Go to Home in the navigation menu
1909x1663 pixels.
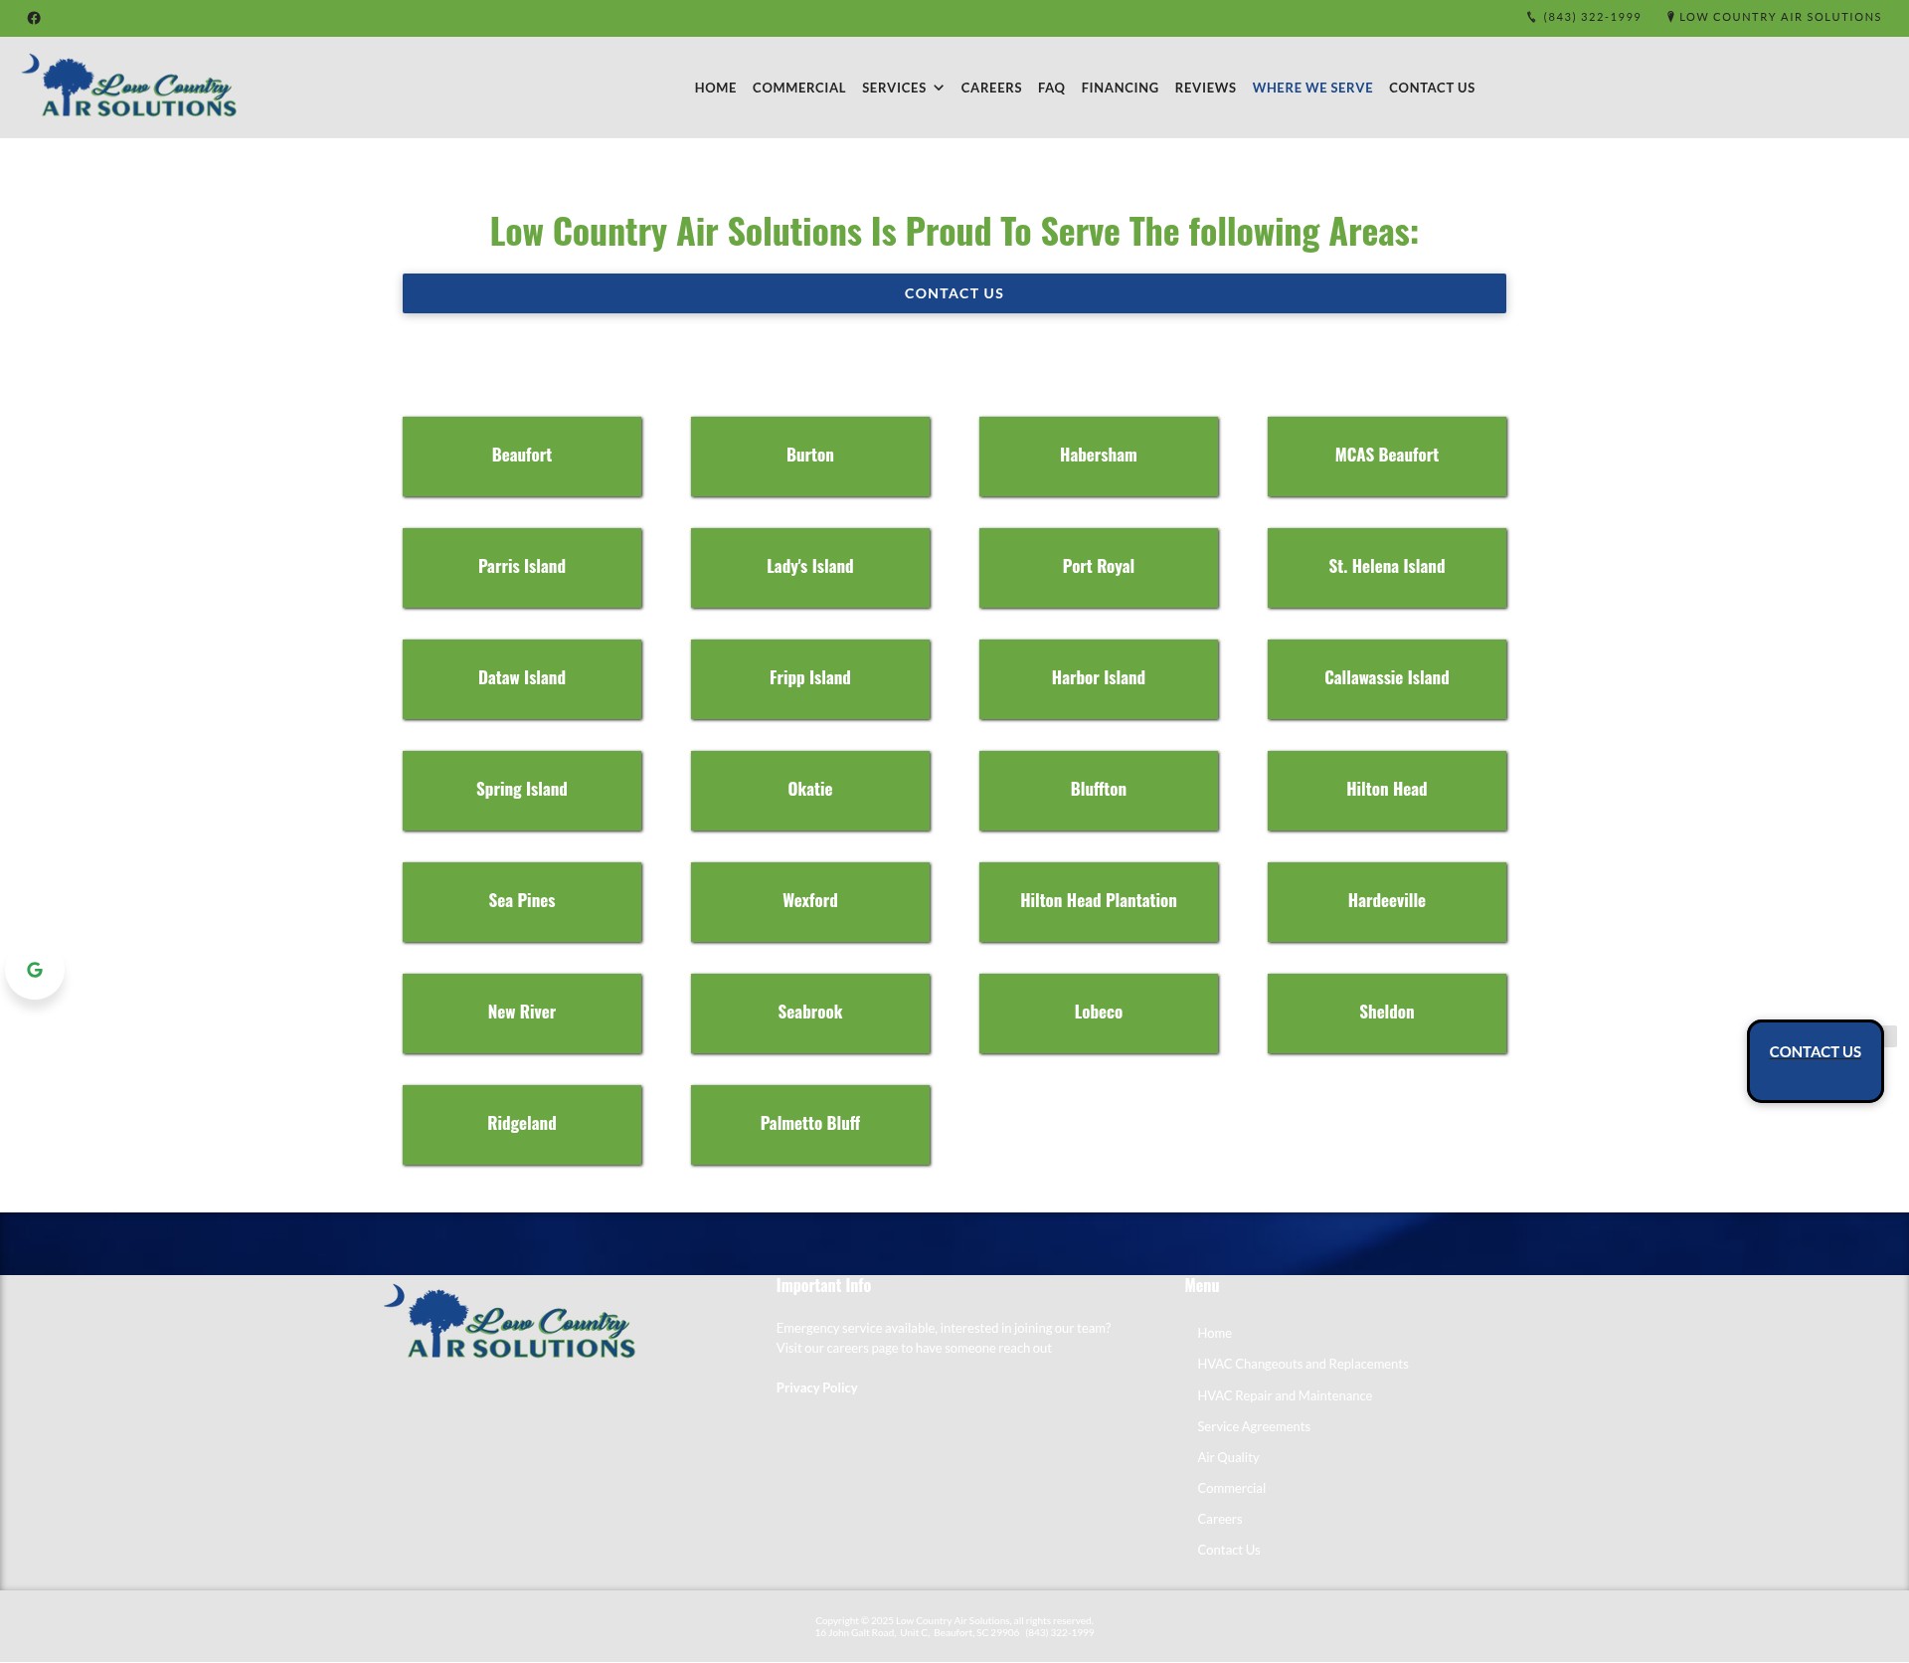click(x=715, y=88)
